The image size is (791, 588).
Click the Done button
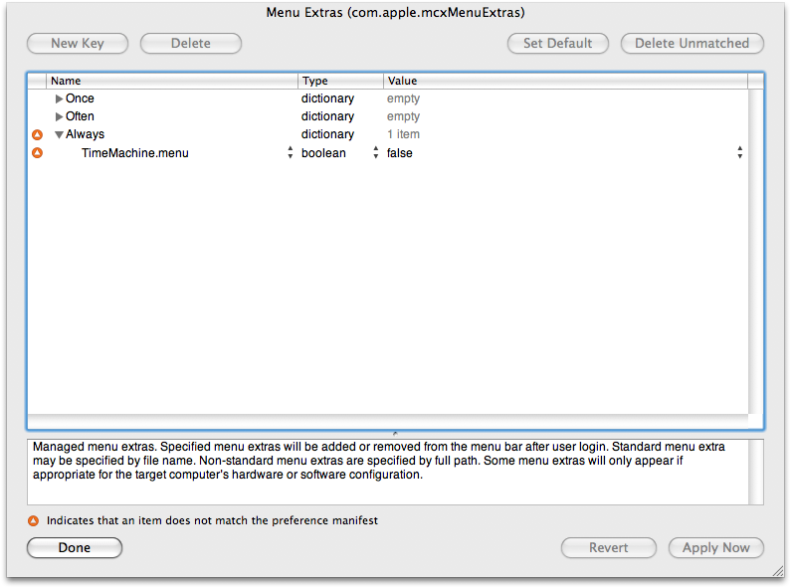pyautogui.click(x=75, y=548)
